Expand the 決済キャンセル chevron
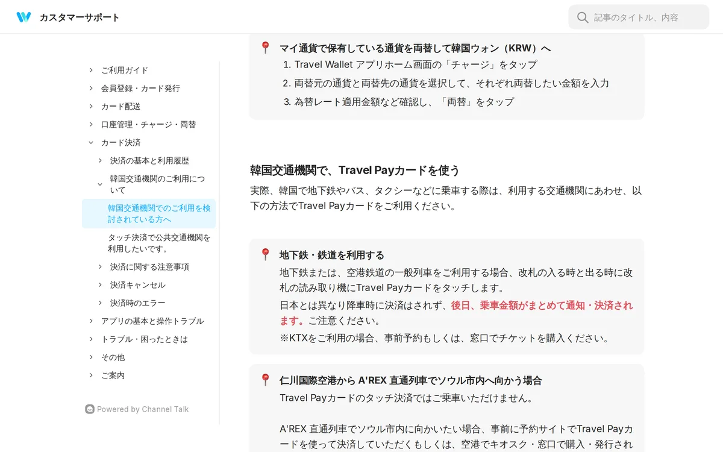Screen dimensions: 723x452 coord(100,284)
